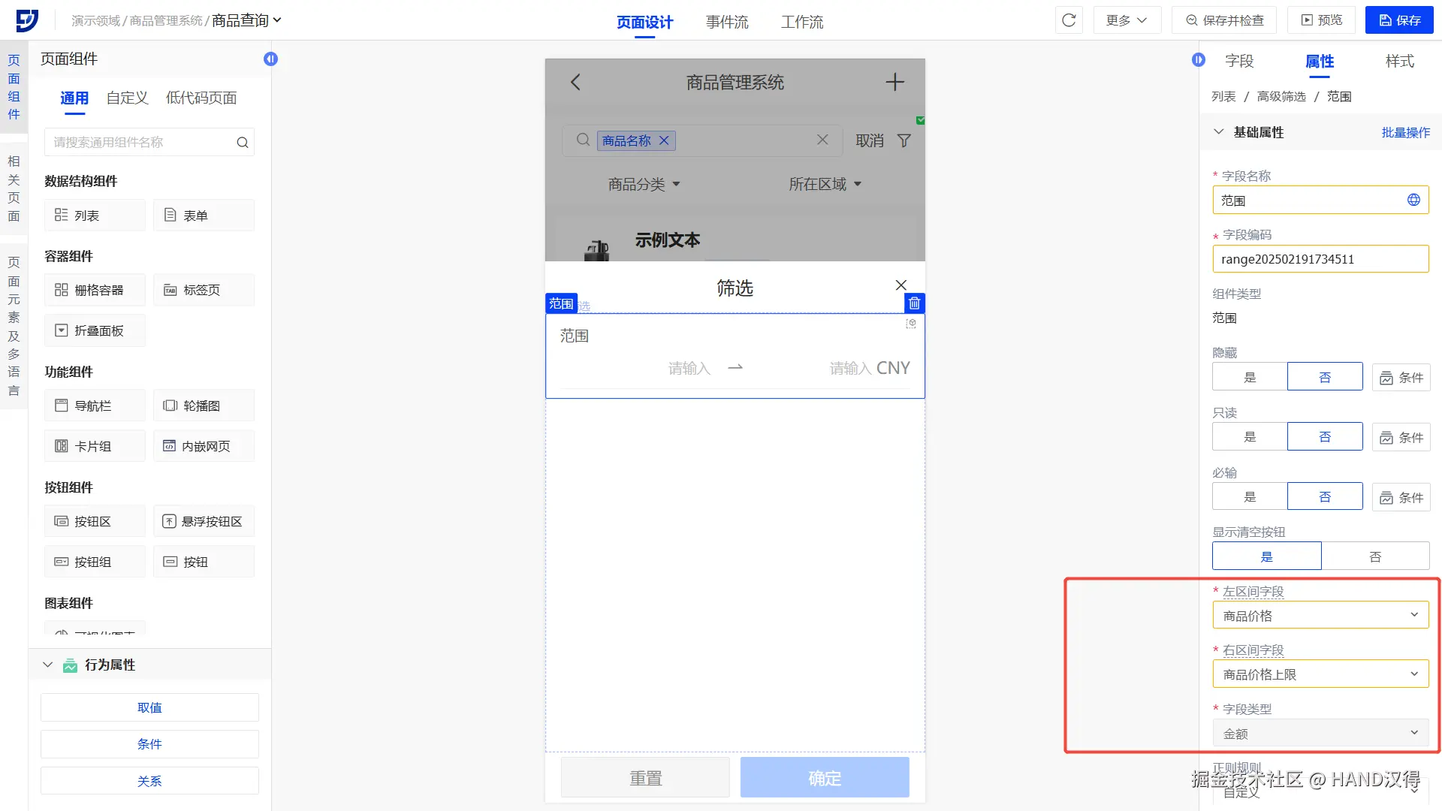Click search icon in component search box
This screenshot has width=1442, height=811.
[x=242, y=143]
